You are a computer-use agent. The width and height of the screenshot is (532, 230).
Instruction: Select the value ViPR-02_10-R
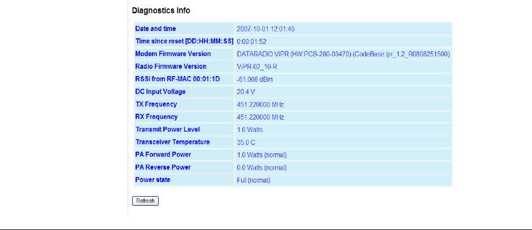click(x=257, y=67)
